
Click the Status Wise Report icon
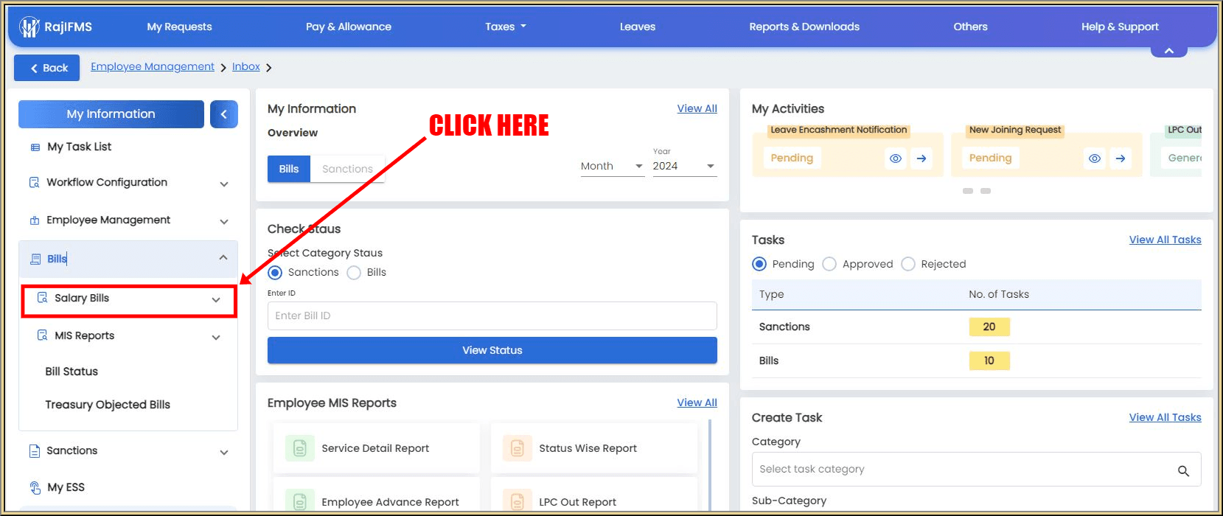518,448
